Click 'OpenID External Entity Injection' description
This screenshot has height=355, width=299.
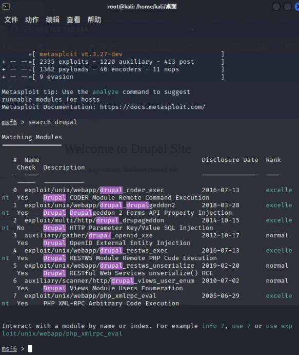point(130,243)
